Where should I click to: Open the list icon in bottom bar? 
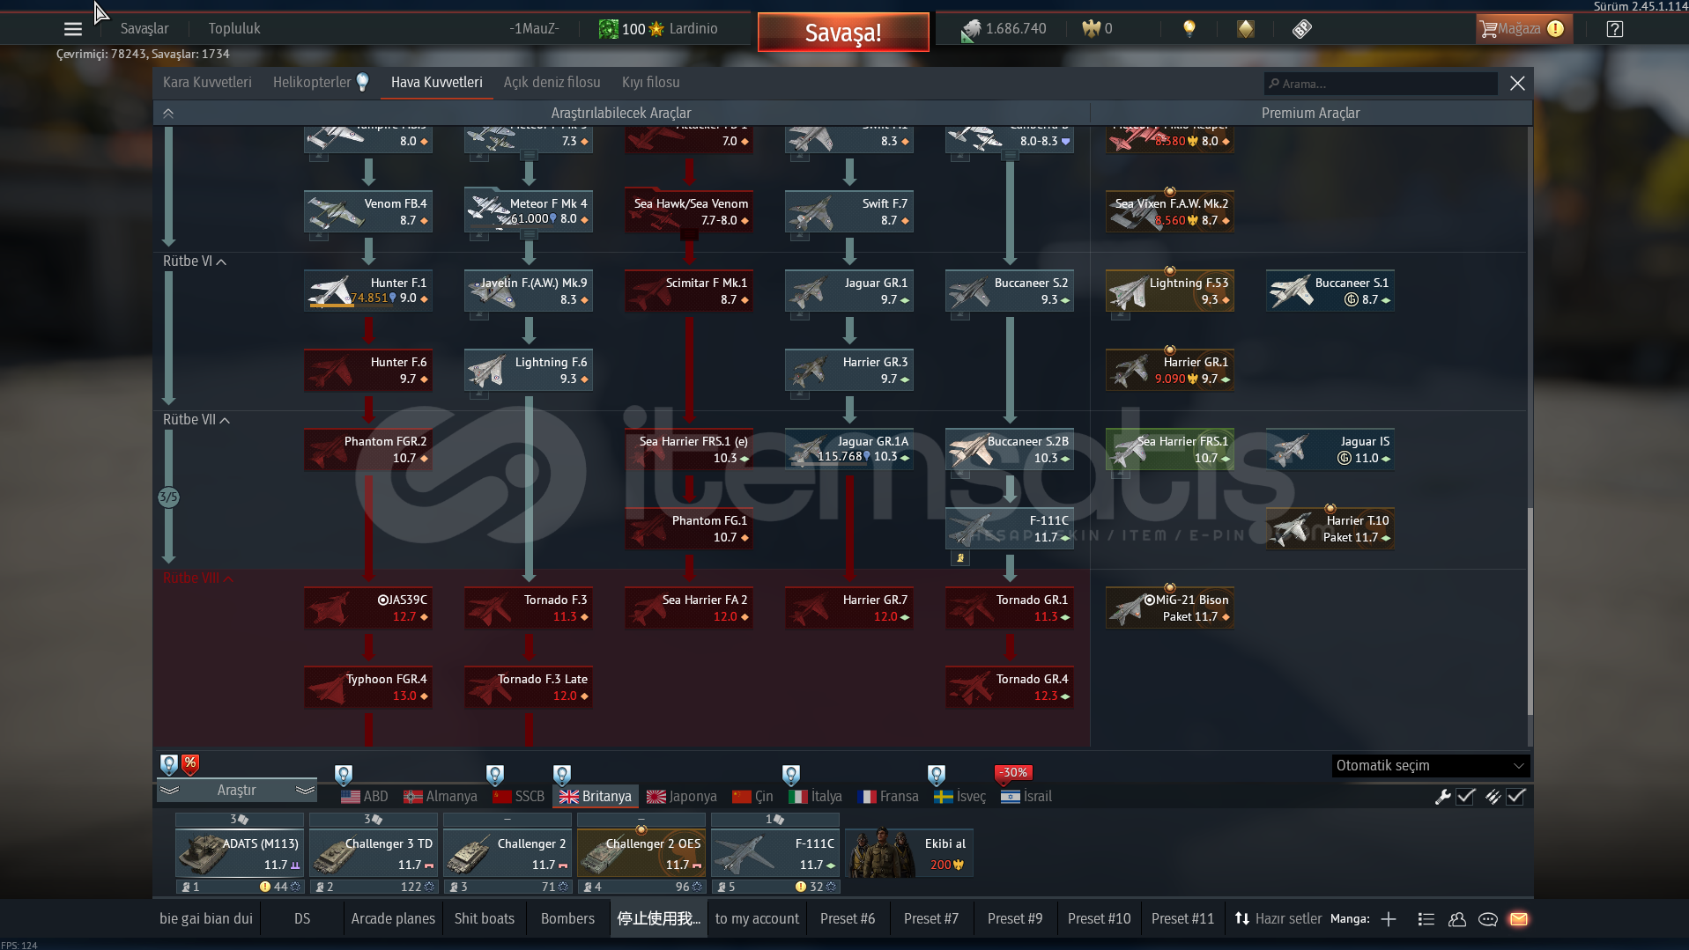pos(1426,919)
